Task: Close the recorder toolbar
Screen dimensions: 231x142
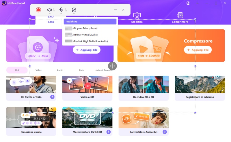Action: tap(123, 10)
